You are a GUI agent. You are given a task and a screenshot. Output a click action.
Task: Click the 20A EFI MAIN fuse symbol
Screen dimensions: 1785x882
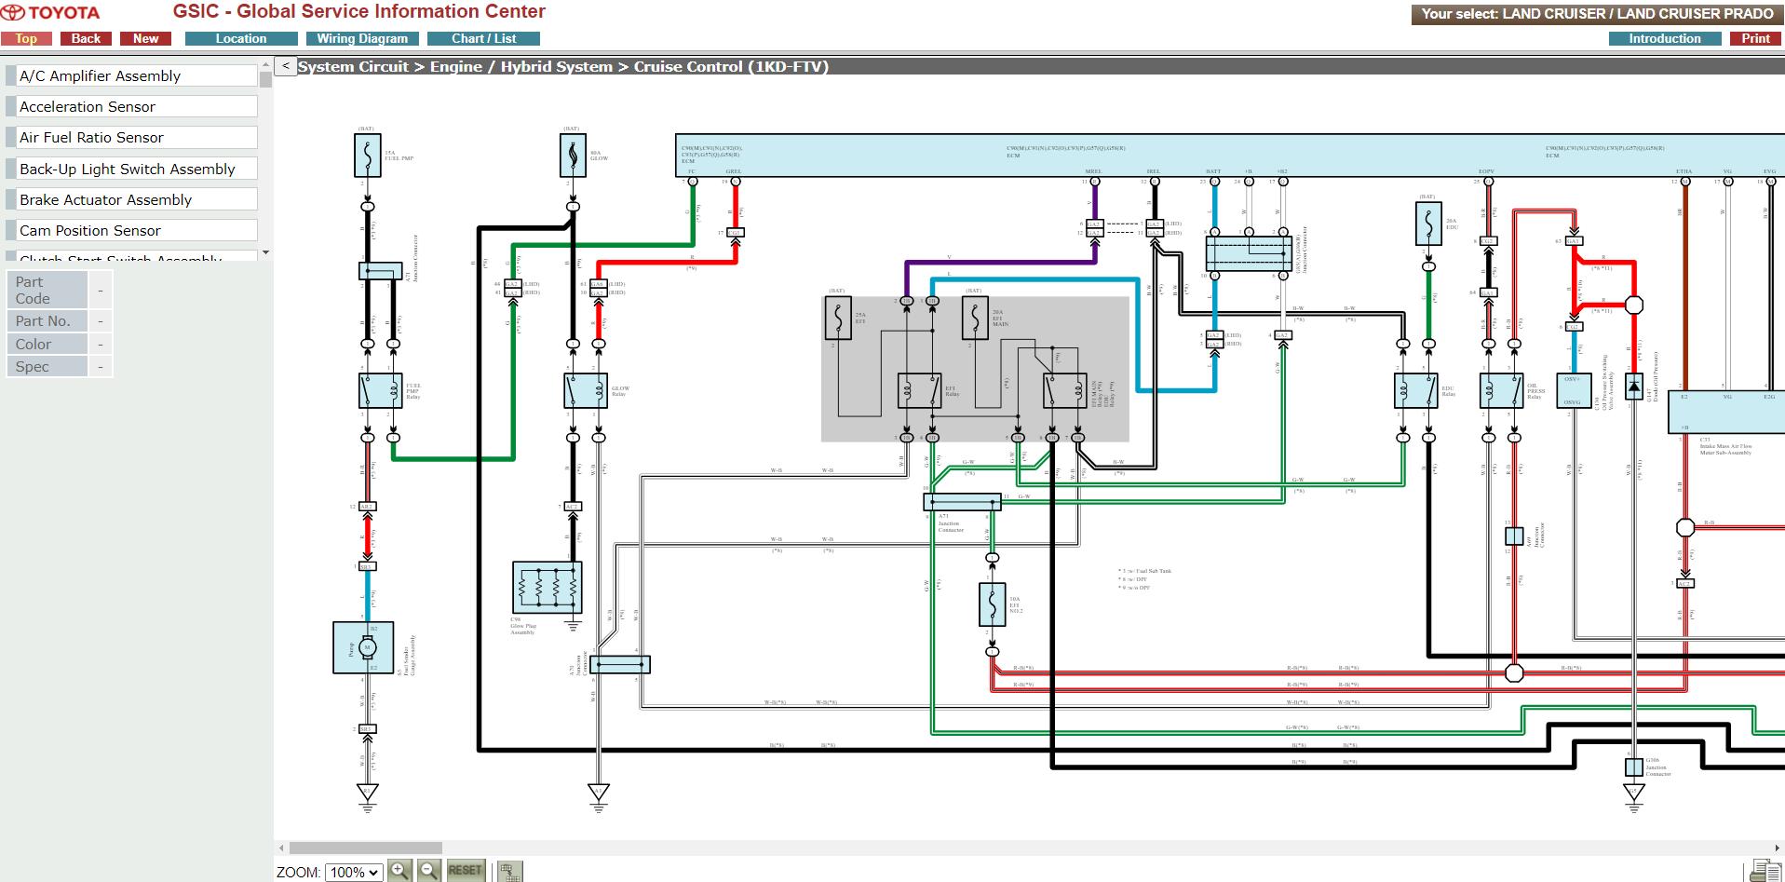coord(975,318)
